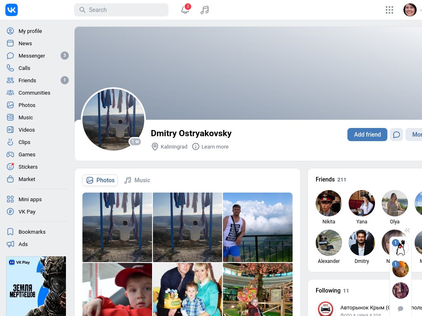Open the music player note icon
This screenshot has width=422, height=316.
click(x=204, y=10)
